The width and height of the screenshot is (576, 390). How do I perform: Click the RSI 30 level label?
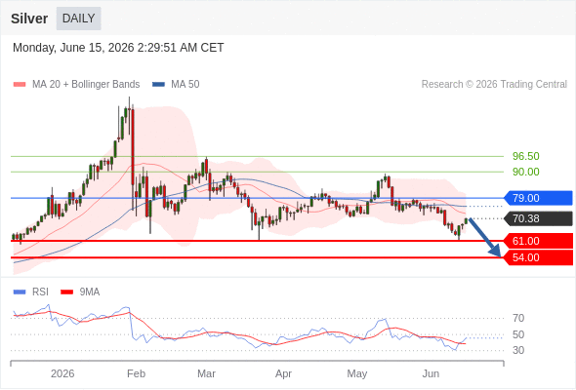point(518,350)
